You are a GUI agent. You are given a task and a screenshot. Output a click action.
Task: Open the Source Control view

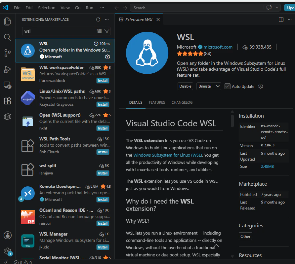tap(7, 53)
